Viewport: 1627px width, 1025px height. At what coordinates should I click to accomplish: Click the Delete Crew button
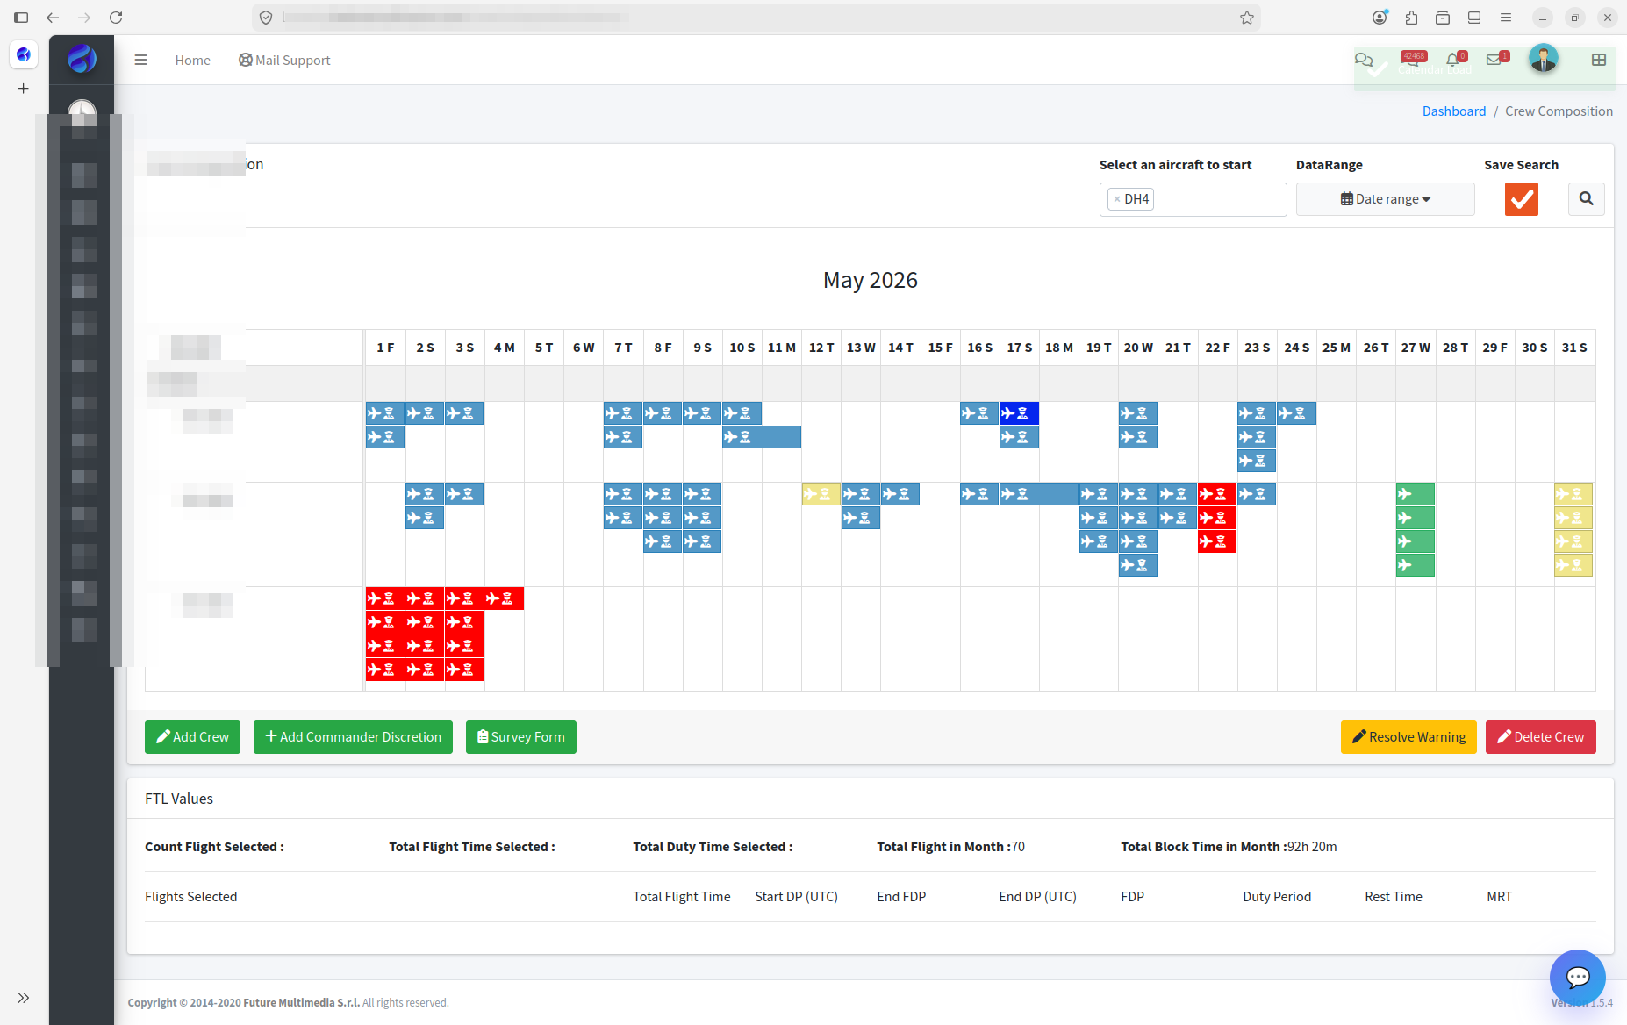(1540, 737)
